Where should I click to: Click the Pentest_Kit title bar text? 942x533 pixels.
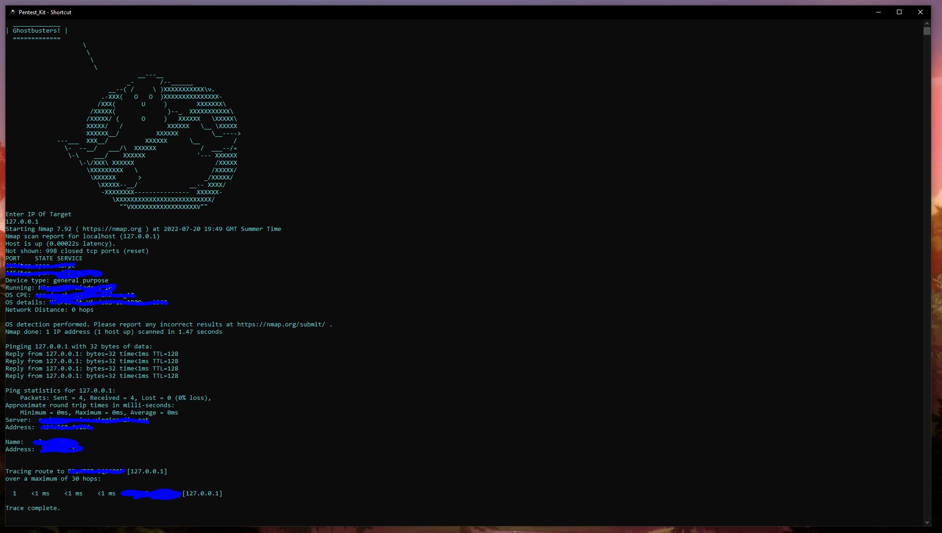tap(44, 12)
